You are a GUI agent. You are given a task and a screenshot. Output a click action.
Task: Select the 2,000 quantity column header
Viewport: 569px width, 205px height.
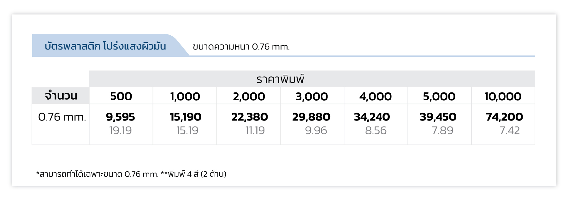pyautogui.click(x=249, y=96)
